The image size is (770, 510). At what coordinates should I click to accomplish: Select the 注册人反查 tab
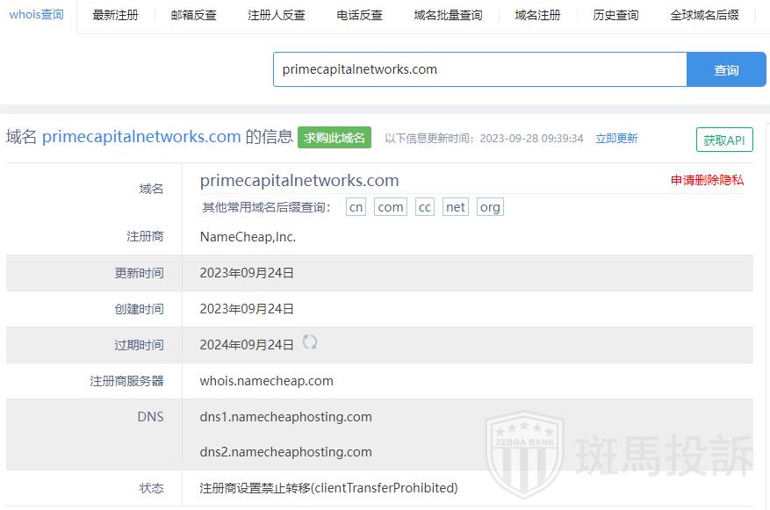277,15
